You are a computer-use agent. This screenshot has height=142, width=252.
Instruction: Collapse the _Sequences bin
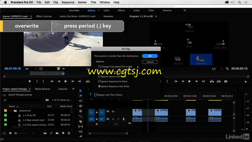[11, 111]
